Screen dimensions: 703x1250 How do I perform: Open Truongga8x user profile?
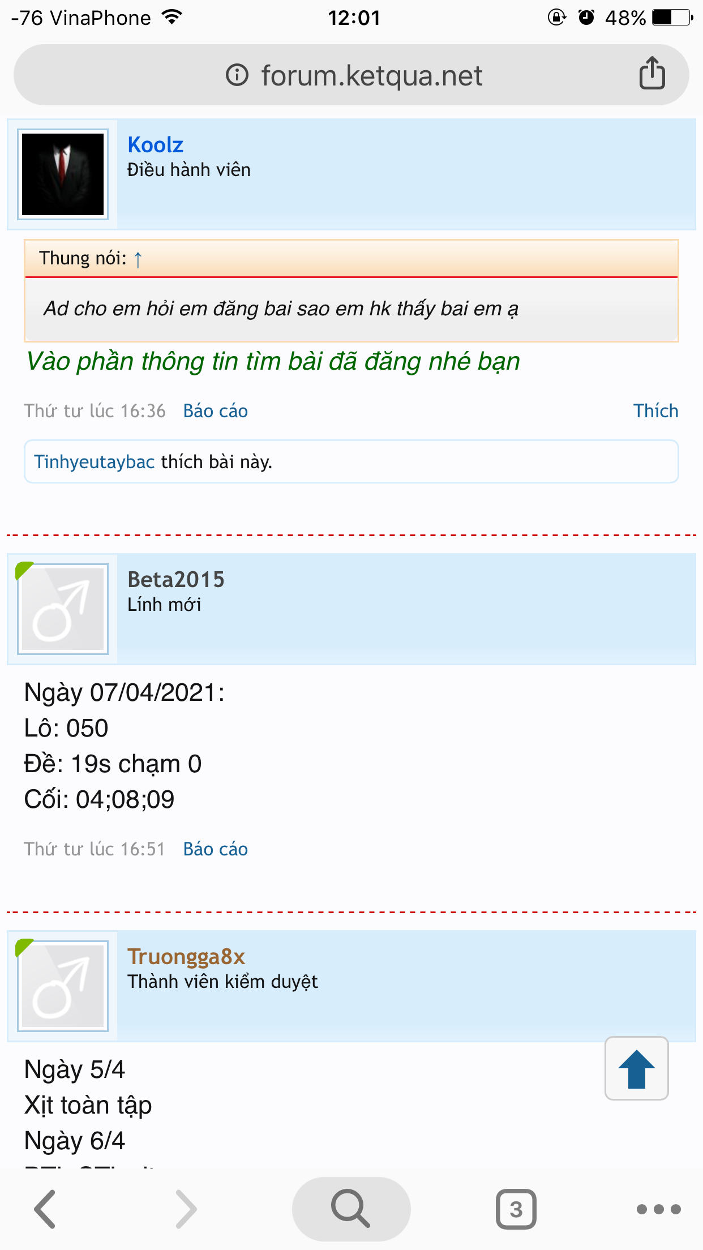click(186, 957)
